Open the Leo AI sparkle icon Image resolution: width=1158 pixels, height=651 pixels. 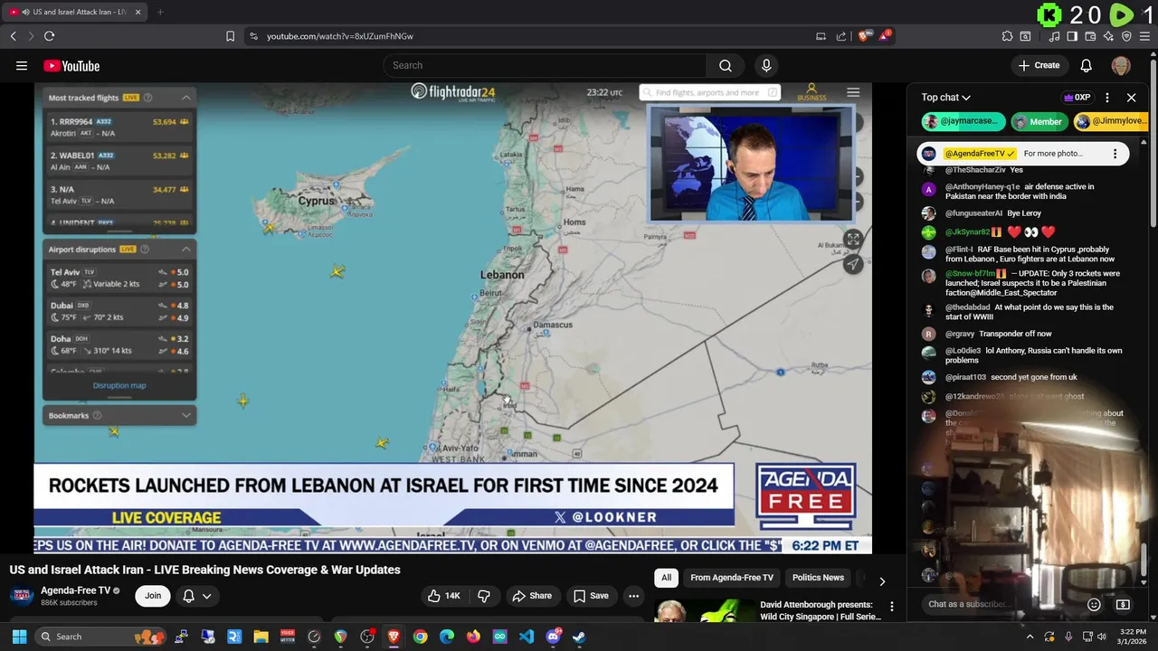point(1109,36)
